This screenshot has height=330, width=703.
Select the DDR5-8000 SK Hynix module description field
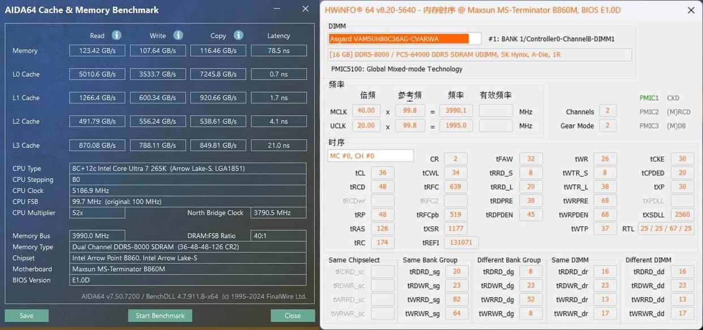pos(480,55)
